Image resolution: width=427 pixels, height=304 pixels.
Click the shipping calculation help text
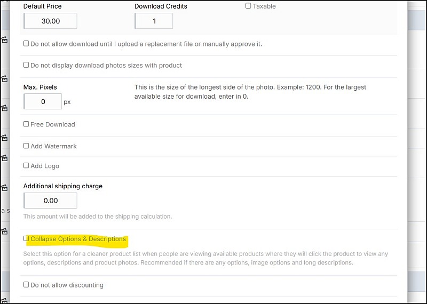pyautogui.click(x=98, y=217)
